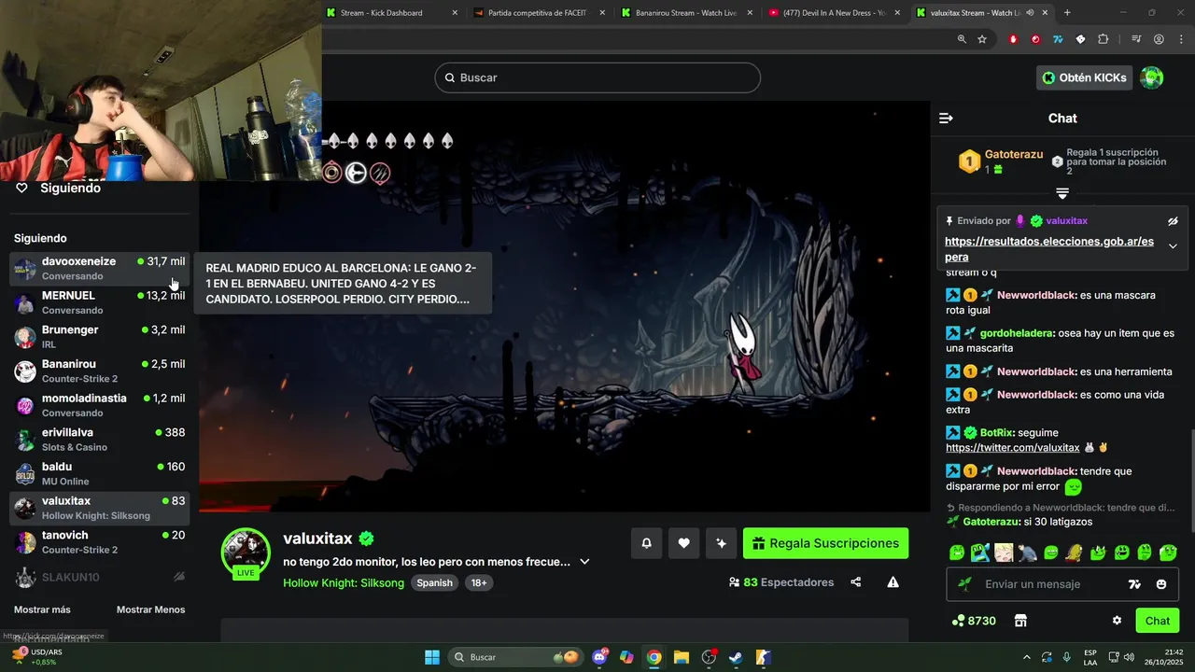Image resolution: width=1195 pixels, height=672 pixels.
Task: Switch to the Devil In A New Dress tab
Action: [834, 13]
